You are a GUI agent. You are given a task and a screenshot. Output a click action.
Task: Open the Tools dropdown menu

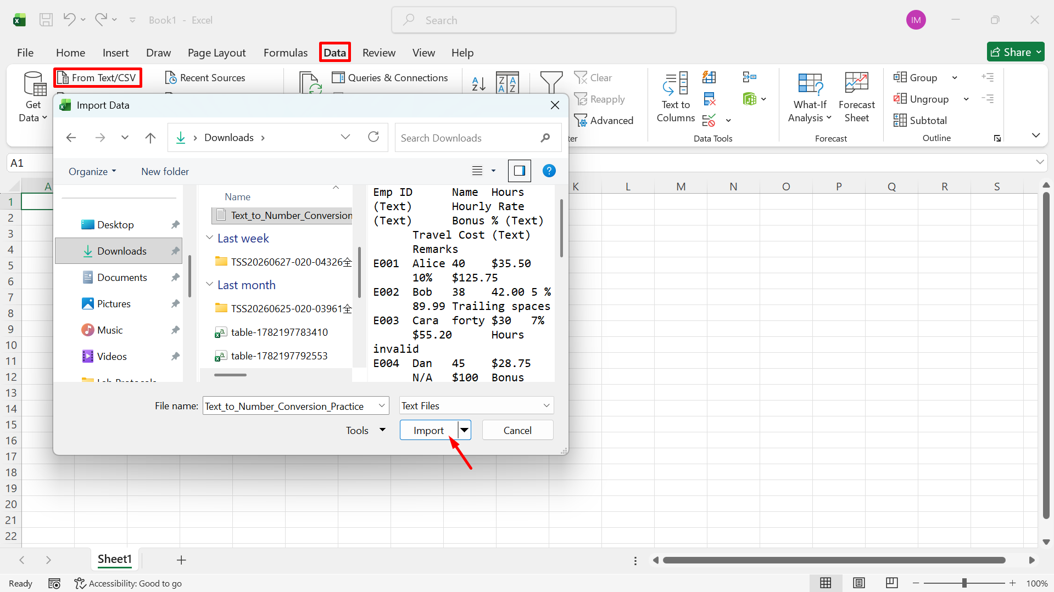pos(365,430)
